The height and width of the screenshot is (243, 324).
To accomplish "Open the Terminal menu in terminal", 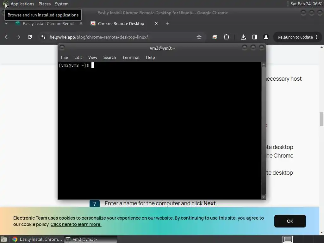I will pos(131,58).
